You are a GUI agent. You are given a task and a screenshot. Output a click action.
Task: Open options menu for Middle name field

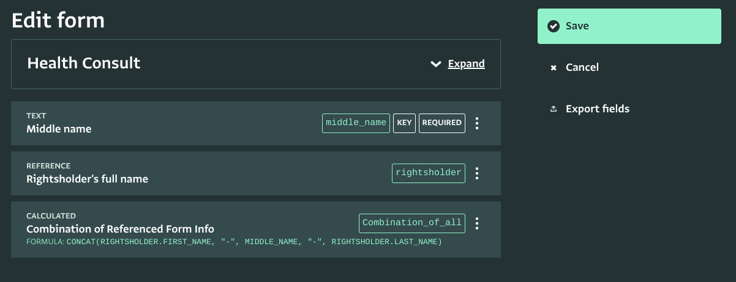(x=477, y=123)
